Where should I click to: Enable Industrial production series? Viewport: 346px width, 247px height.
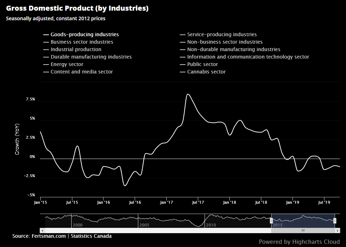point(72,49)
